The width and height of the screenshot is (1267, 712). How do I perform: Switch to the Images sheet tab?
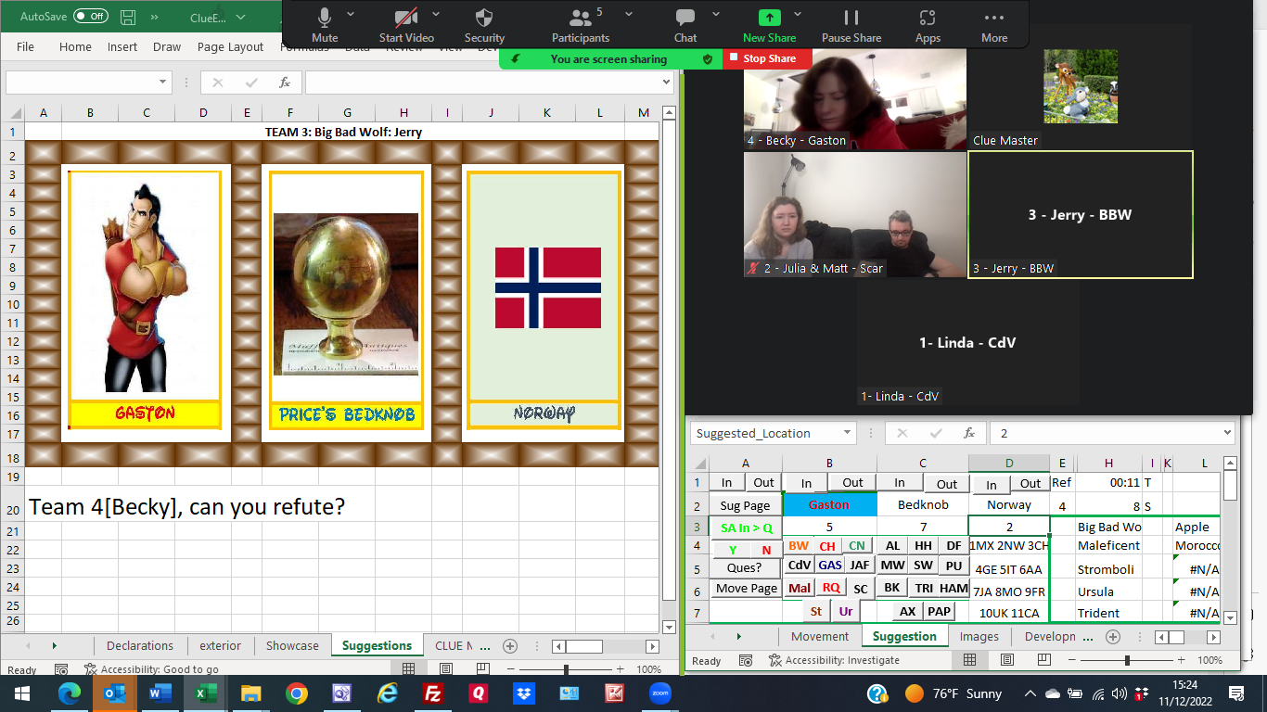(979, 637)
